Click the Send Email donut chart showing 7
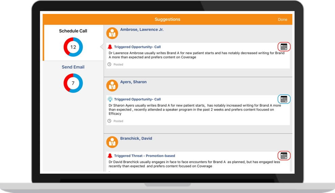The height and width of the screenshot is (193, 335). point(73,83)
